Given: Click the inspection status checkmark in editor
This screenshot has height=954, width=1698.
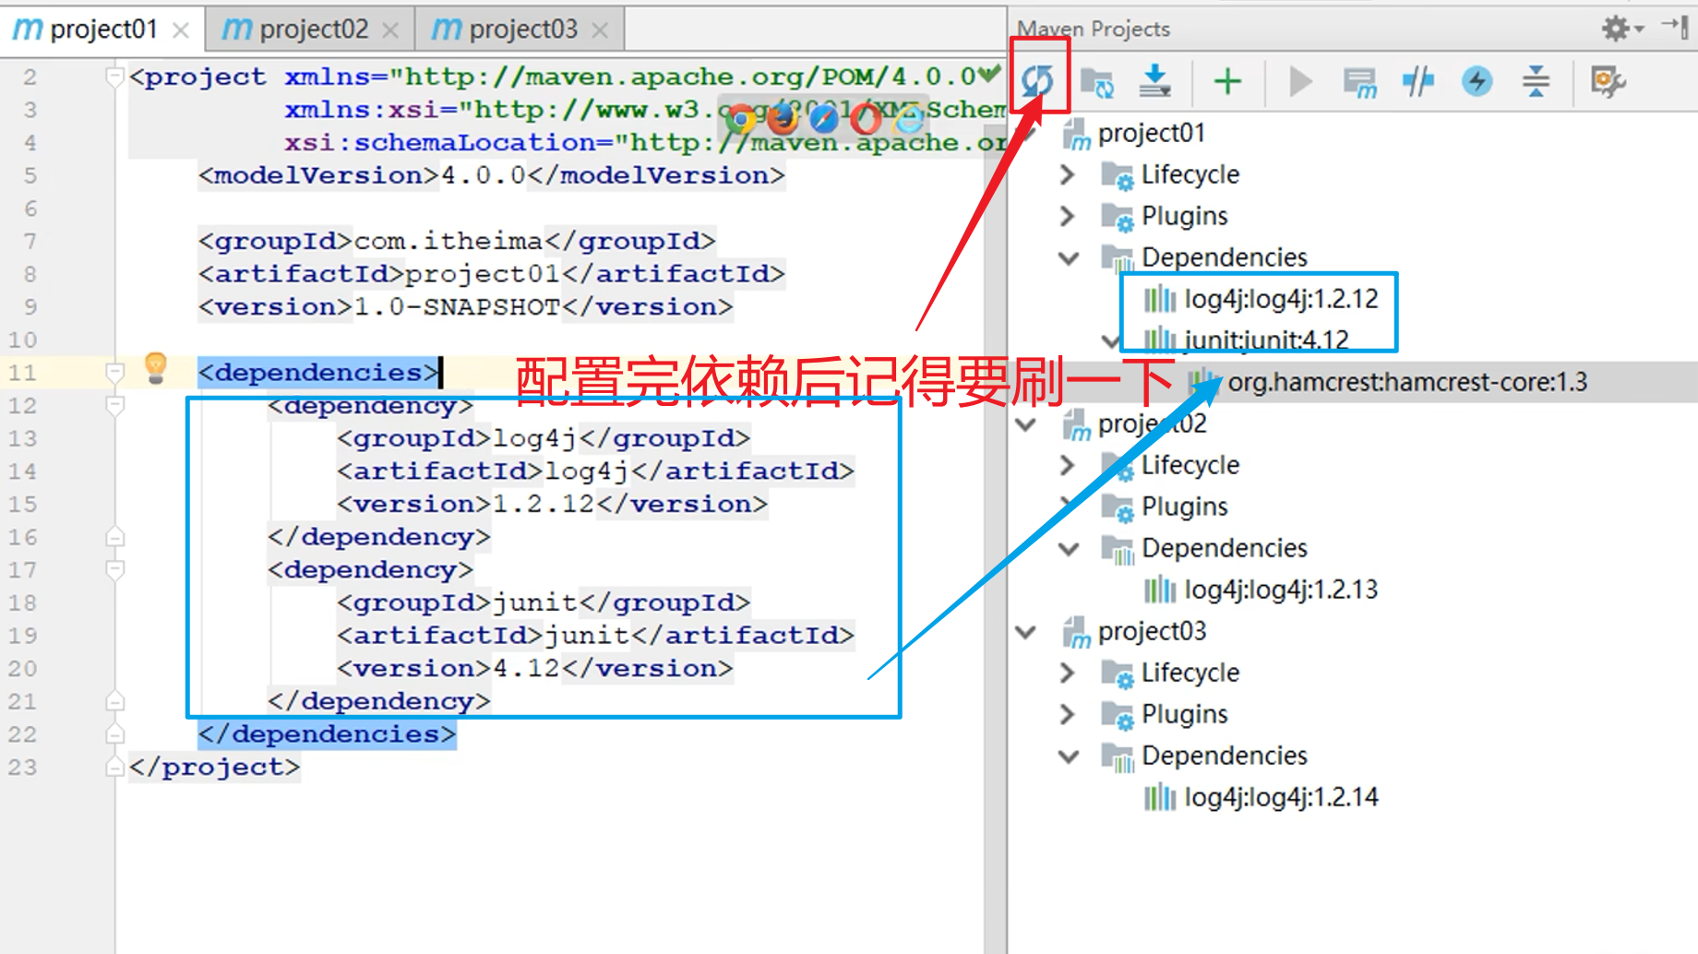Looking at the screenshot, I should (x=989, y=73).
